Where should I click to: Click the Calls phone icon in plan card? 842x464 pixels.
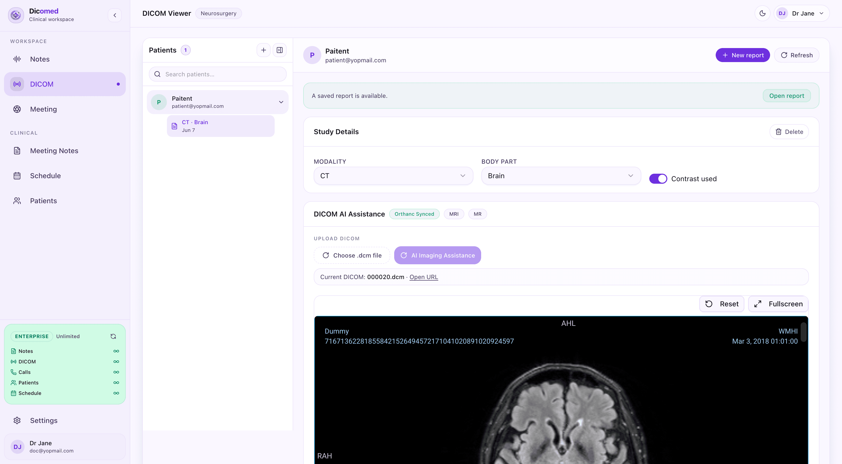(x=13, y=372)
